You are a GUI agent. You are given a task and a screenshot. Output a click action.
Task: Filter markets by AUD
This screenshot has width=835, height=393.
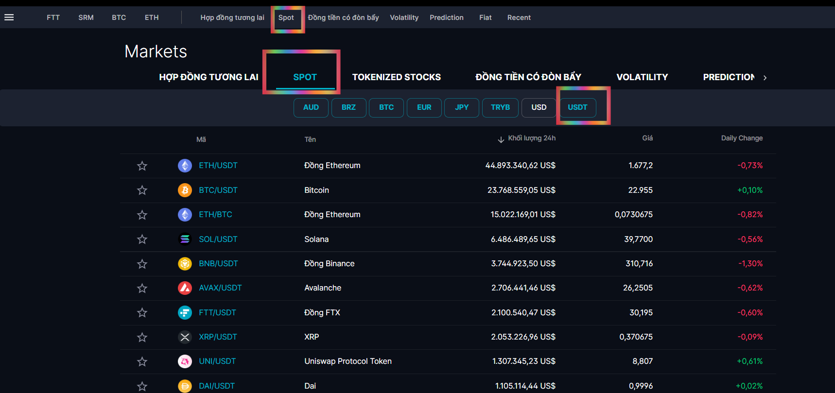(311, 107)
